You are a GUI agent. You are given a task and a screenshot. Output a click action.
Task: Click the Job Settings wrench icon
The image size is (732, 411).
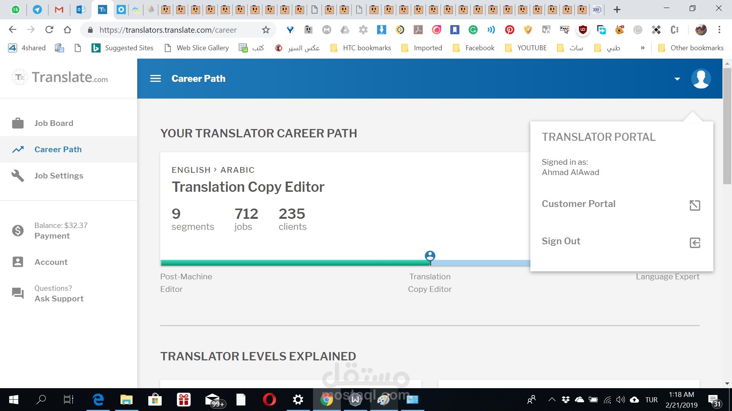pos(18,176)
